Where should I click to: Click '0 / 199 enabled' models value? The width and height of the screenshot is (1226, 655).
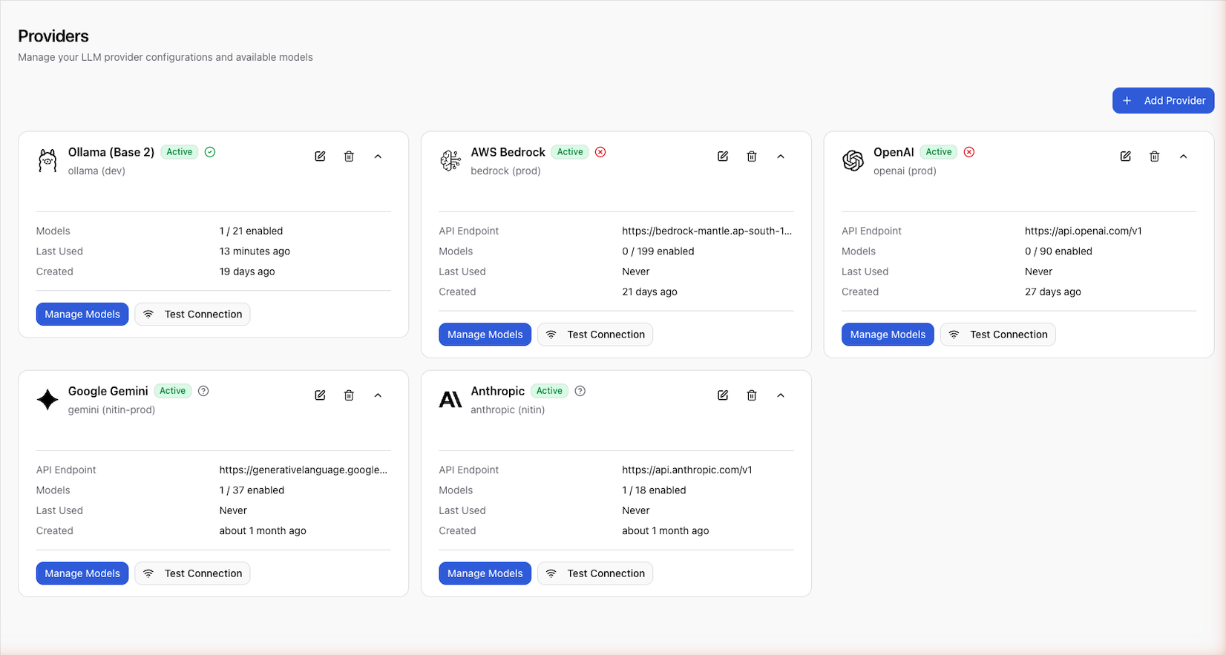658,251
